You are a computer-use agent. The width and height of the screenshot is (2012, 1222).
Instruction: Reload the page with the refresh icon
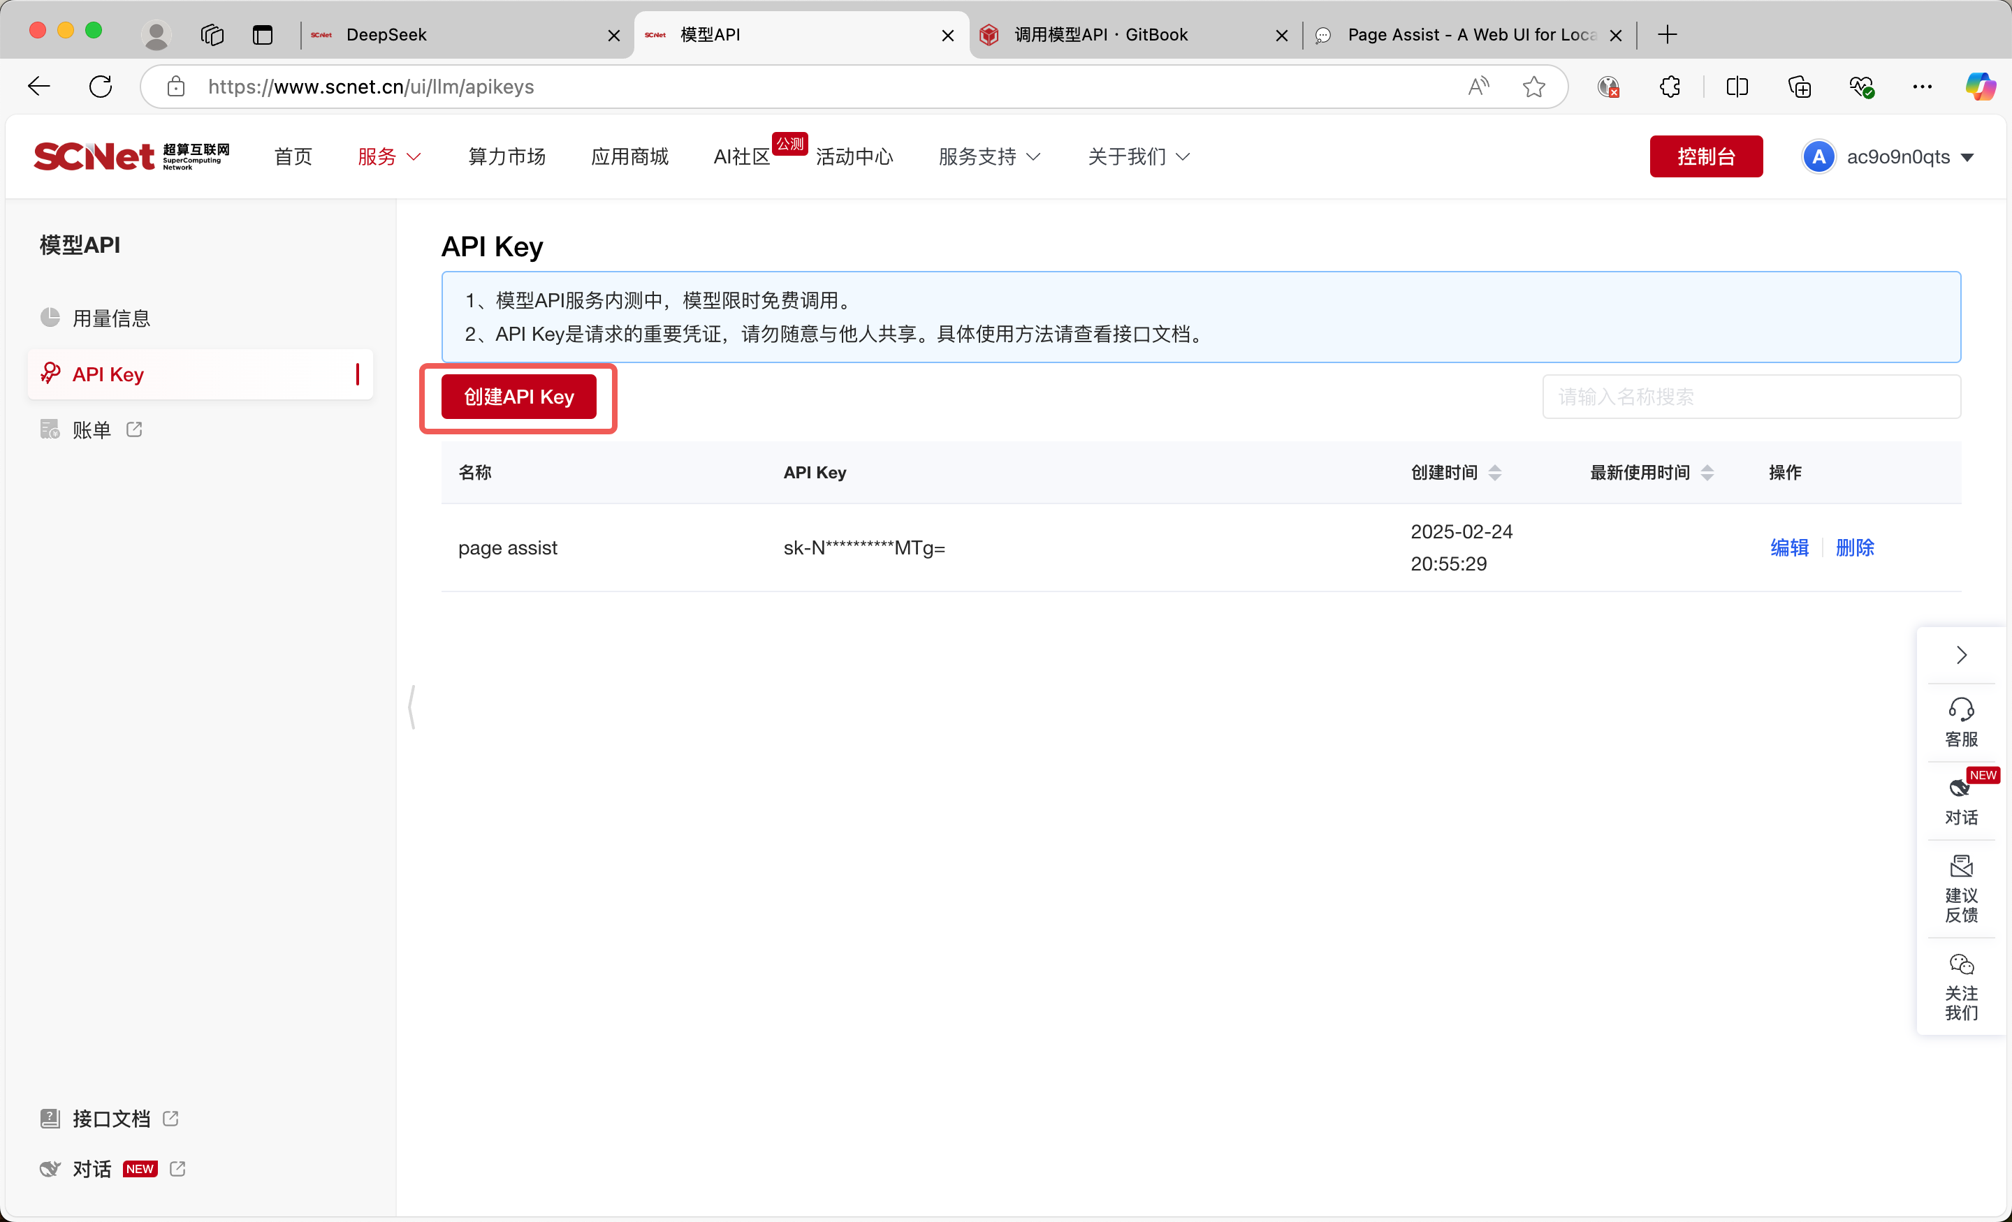(x=101, y=87)
